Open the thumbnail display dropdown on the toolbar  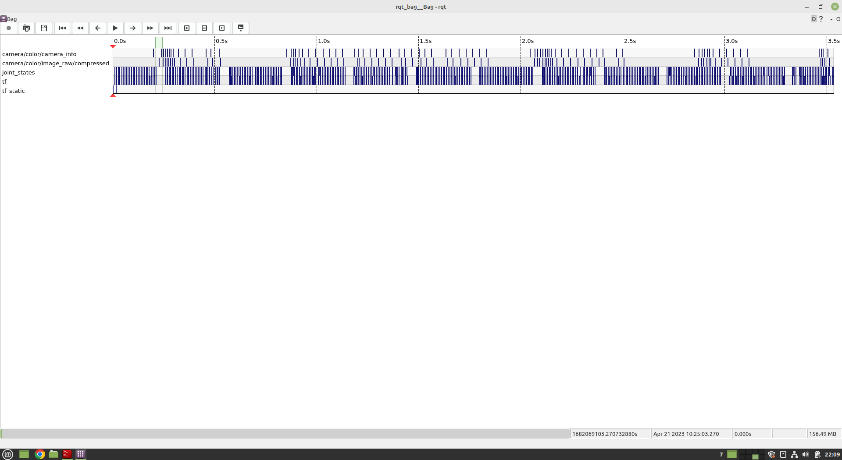pos(241,28)
